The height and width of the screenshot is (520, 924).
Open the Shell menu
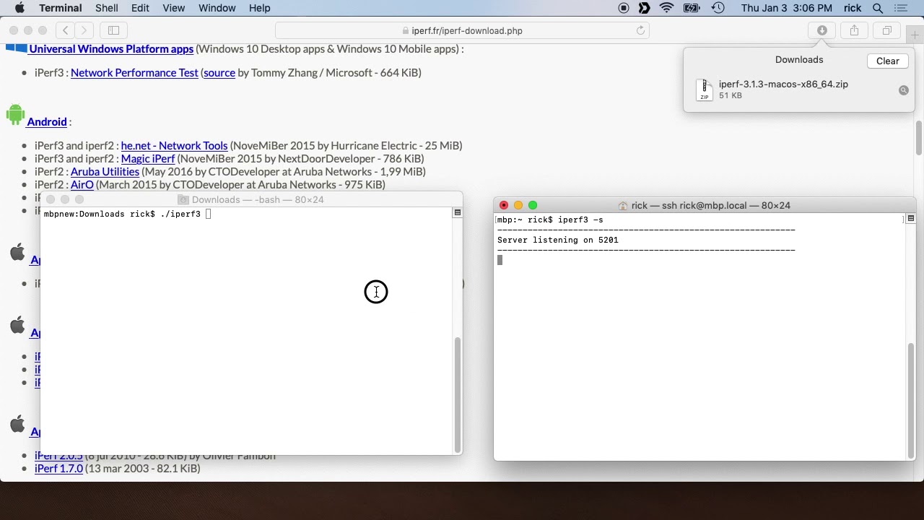[107, 8]
